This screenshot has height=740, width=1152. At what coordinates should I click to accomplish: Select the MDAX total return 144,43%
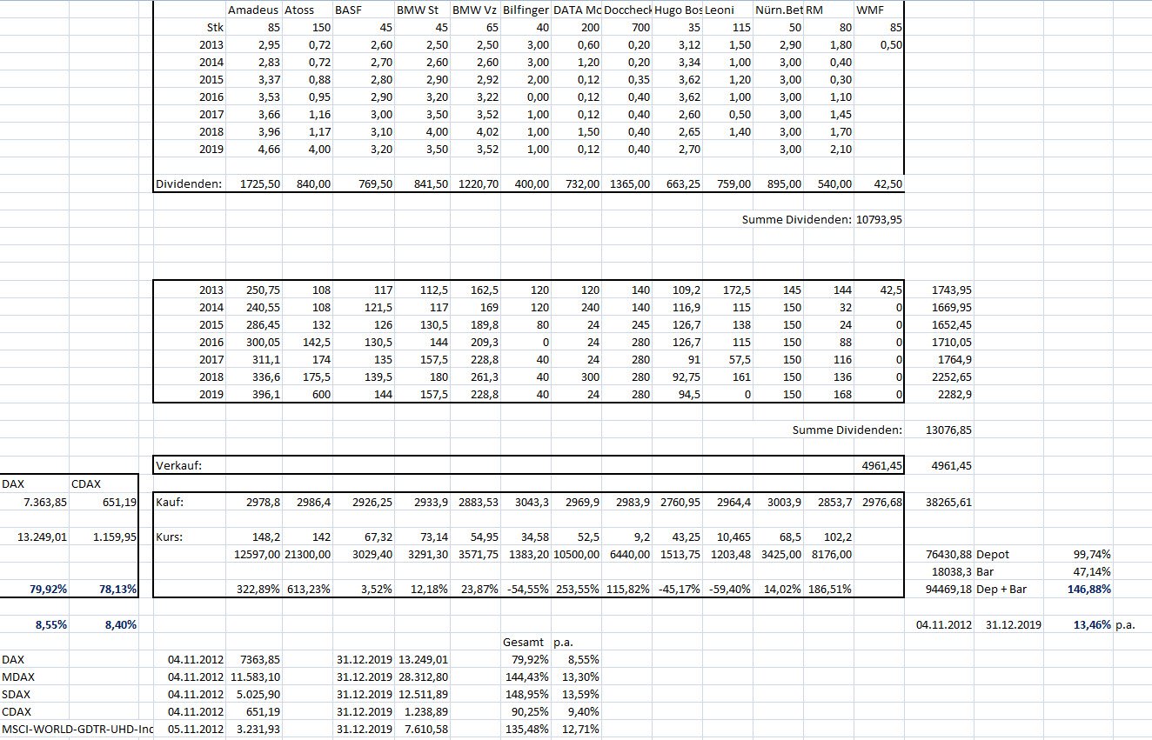(527, 677)
